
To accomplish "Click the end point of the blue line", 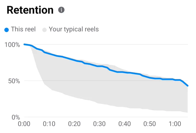I will [x=188, y=86].
